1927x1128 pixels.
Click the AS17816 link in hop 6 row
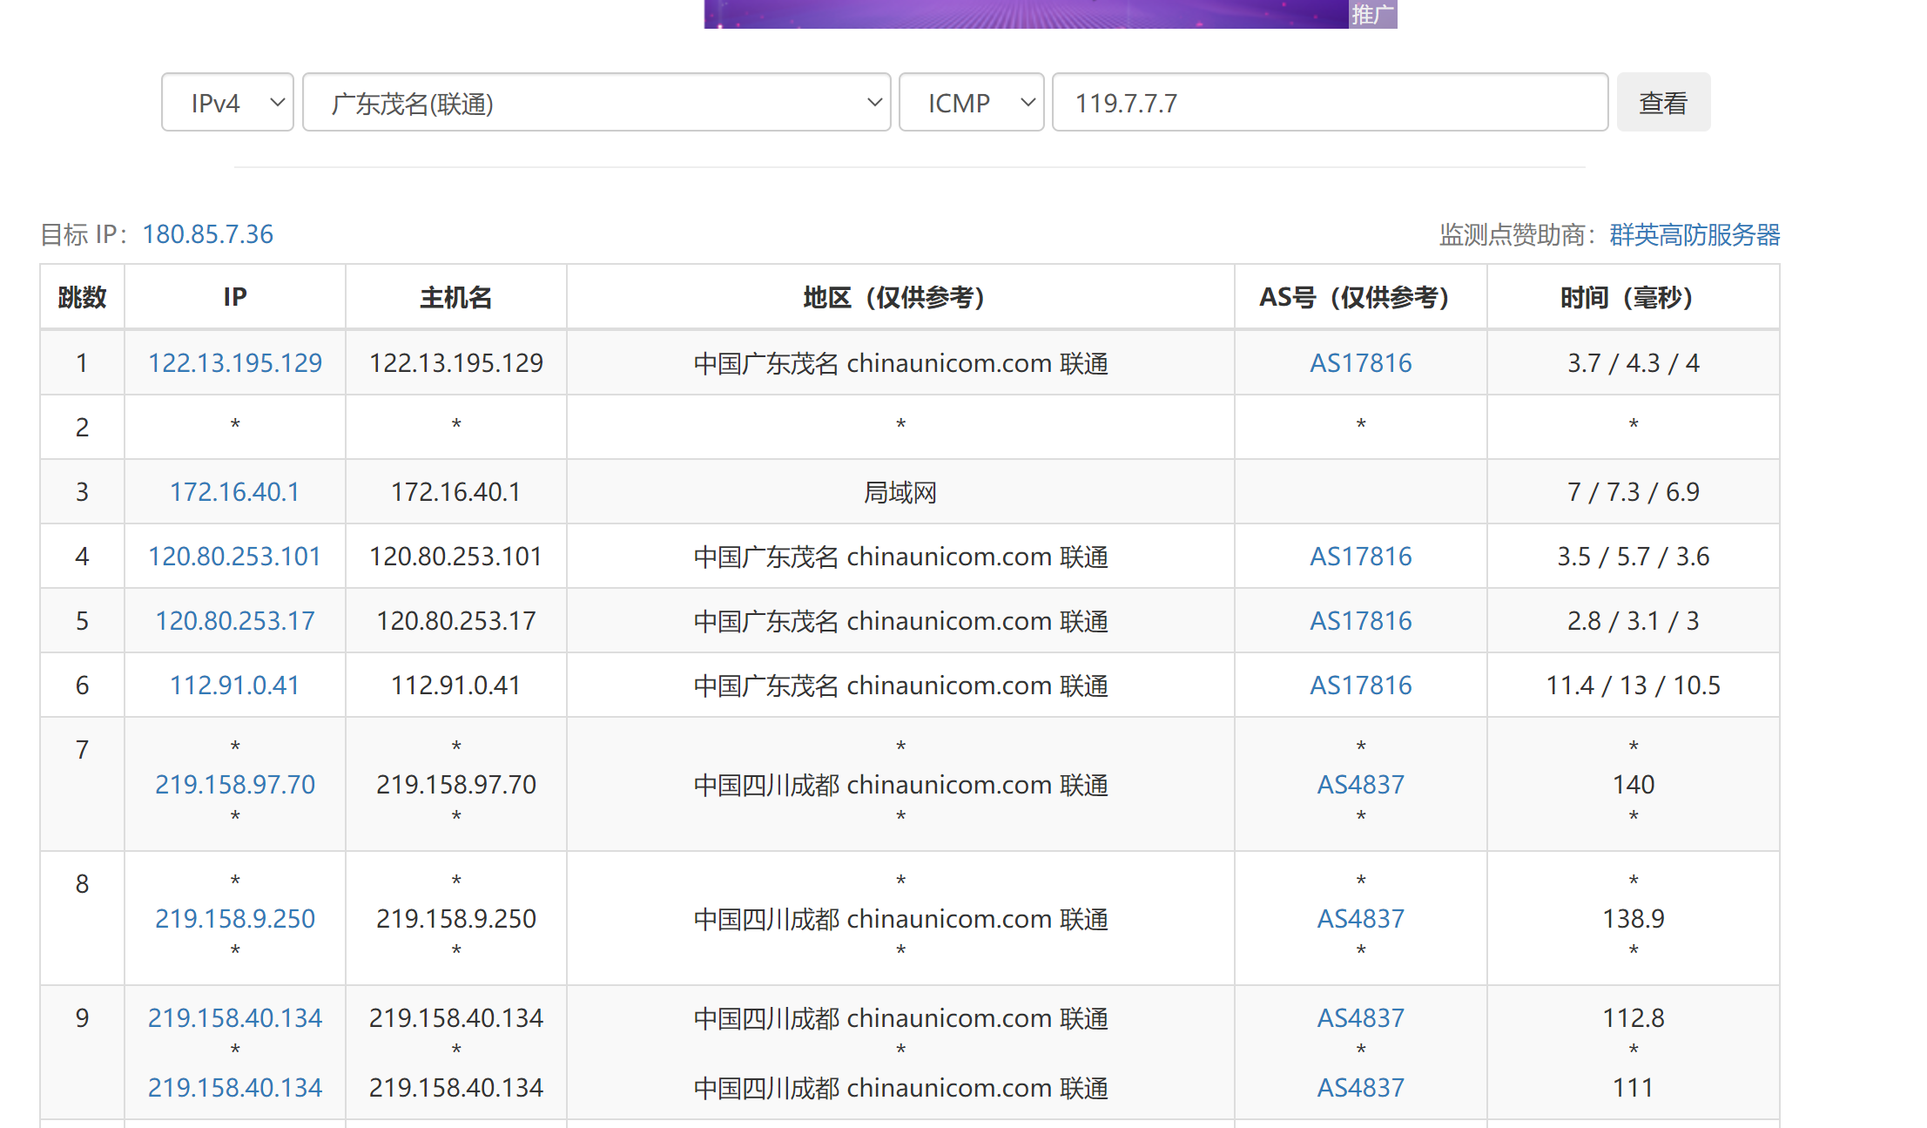click(x=1361, y=685)
